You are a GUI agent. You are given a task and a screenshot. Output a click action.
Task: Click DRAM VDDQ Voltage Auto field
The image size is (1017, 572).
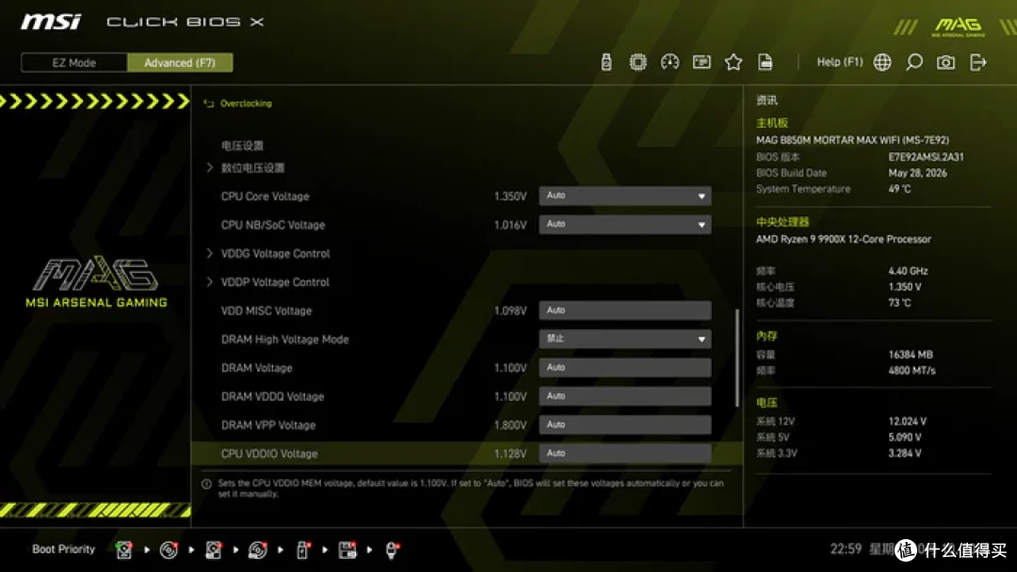(x=624, y=396)
